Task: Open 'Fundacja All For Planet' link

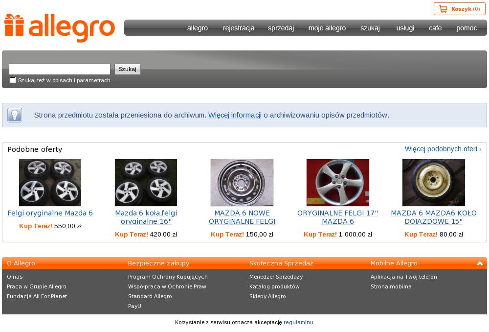Action: pos(37,296)
